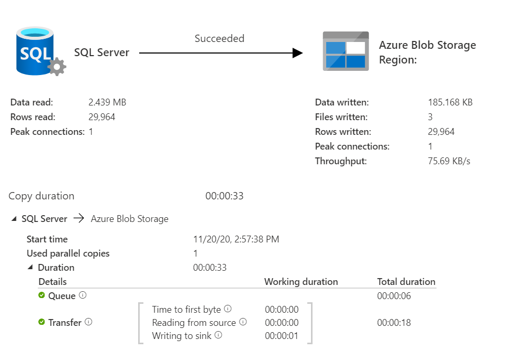Click the Working duration column header
This screenshot has height=350, width=530.
pyautogui.click(x=301, y=282)
